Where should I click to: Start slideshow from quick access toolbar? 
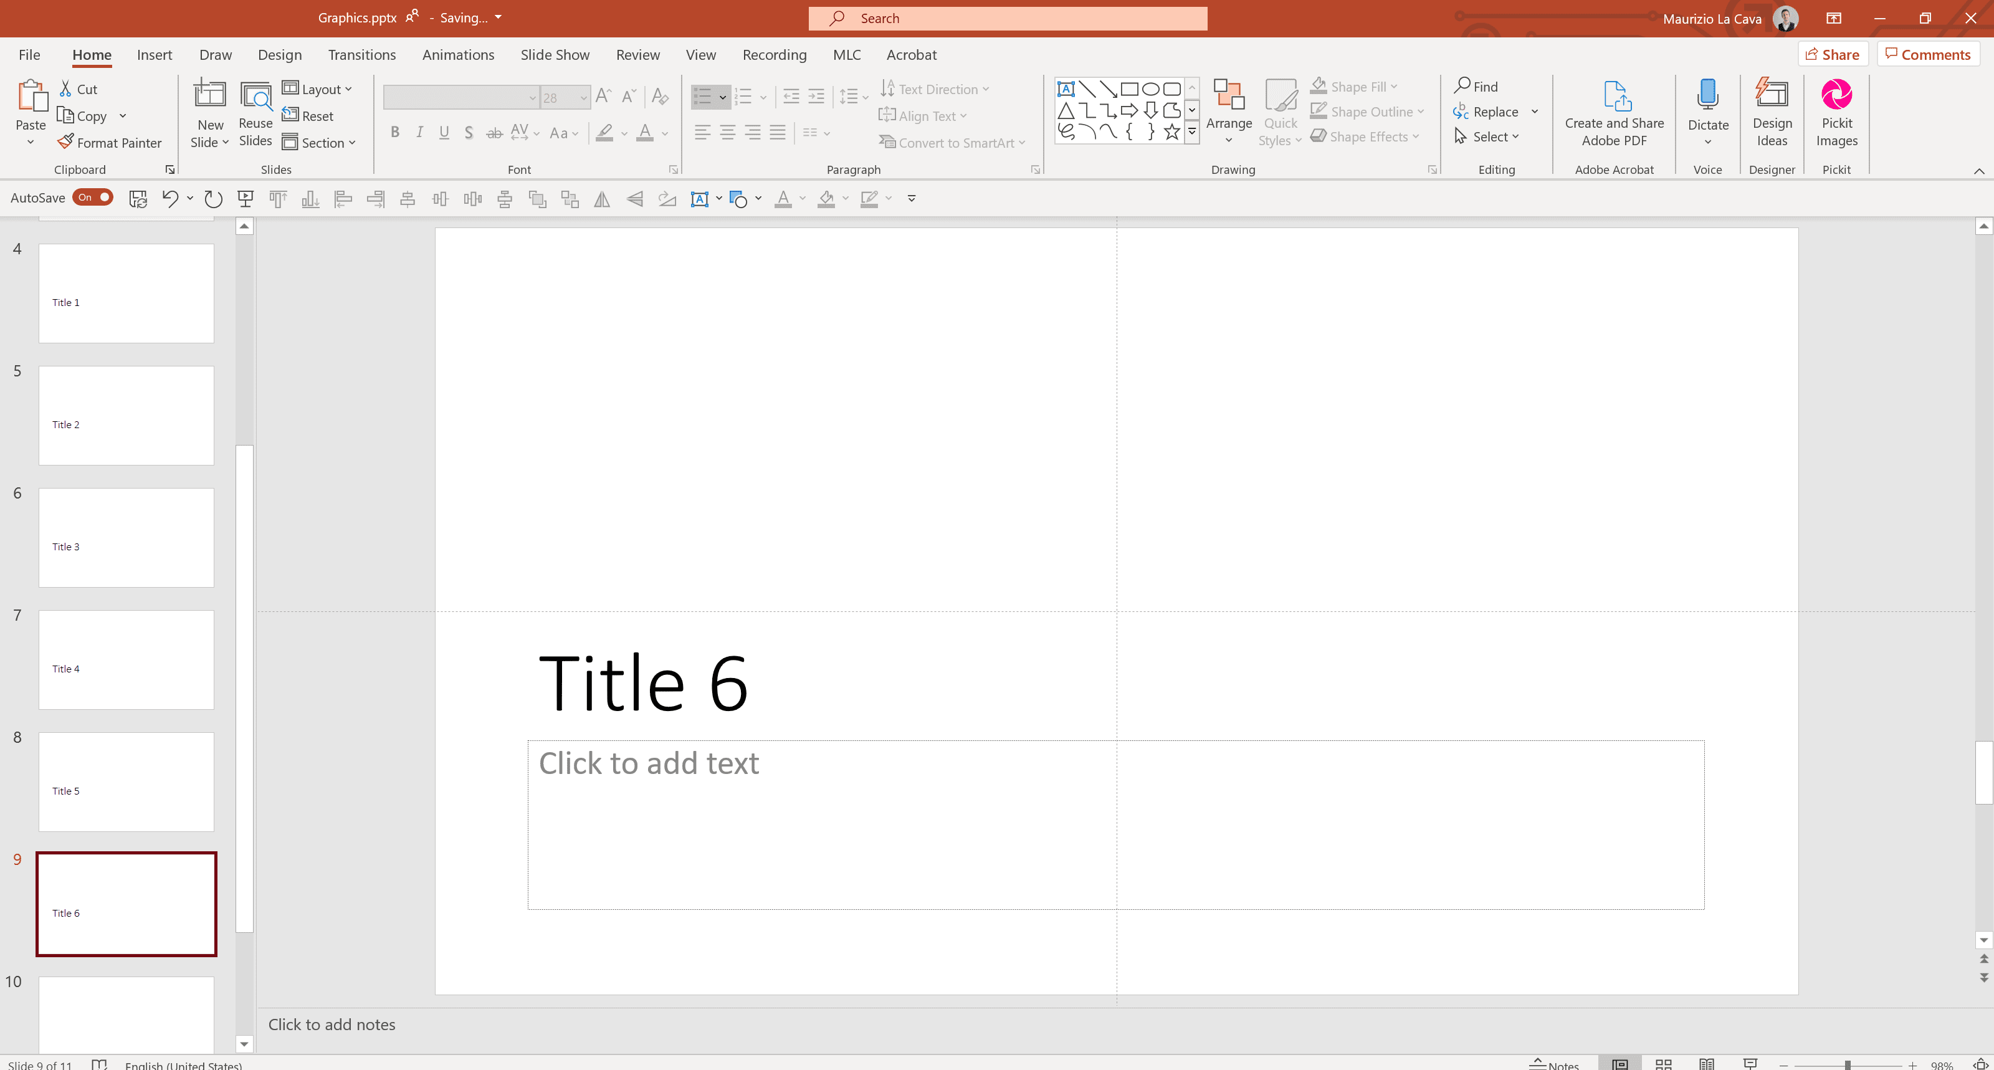pyautogui.click(x=246, y=199)
